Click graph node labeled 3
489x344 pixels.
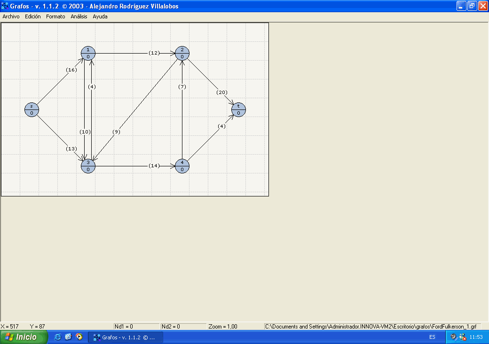click(88, 166)
